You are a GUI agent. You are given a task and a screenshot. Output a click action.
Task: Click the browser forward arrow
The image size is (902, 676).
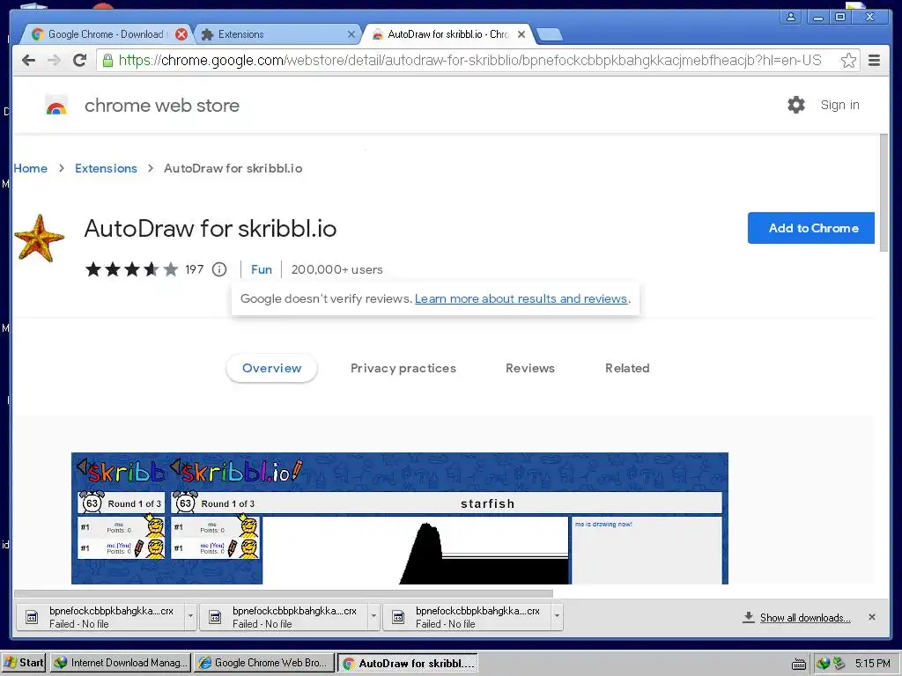click(54, 61)
